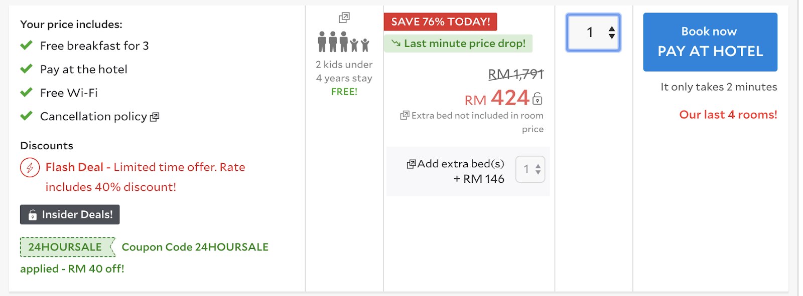Click the padlock icon beside RM 424
The height and width of the screenshot is (296, 803).
coord(538,99)
